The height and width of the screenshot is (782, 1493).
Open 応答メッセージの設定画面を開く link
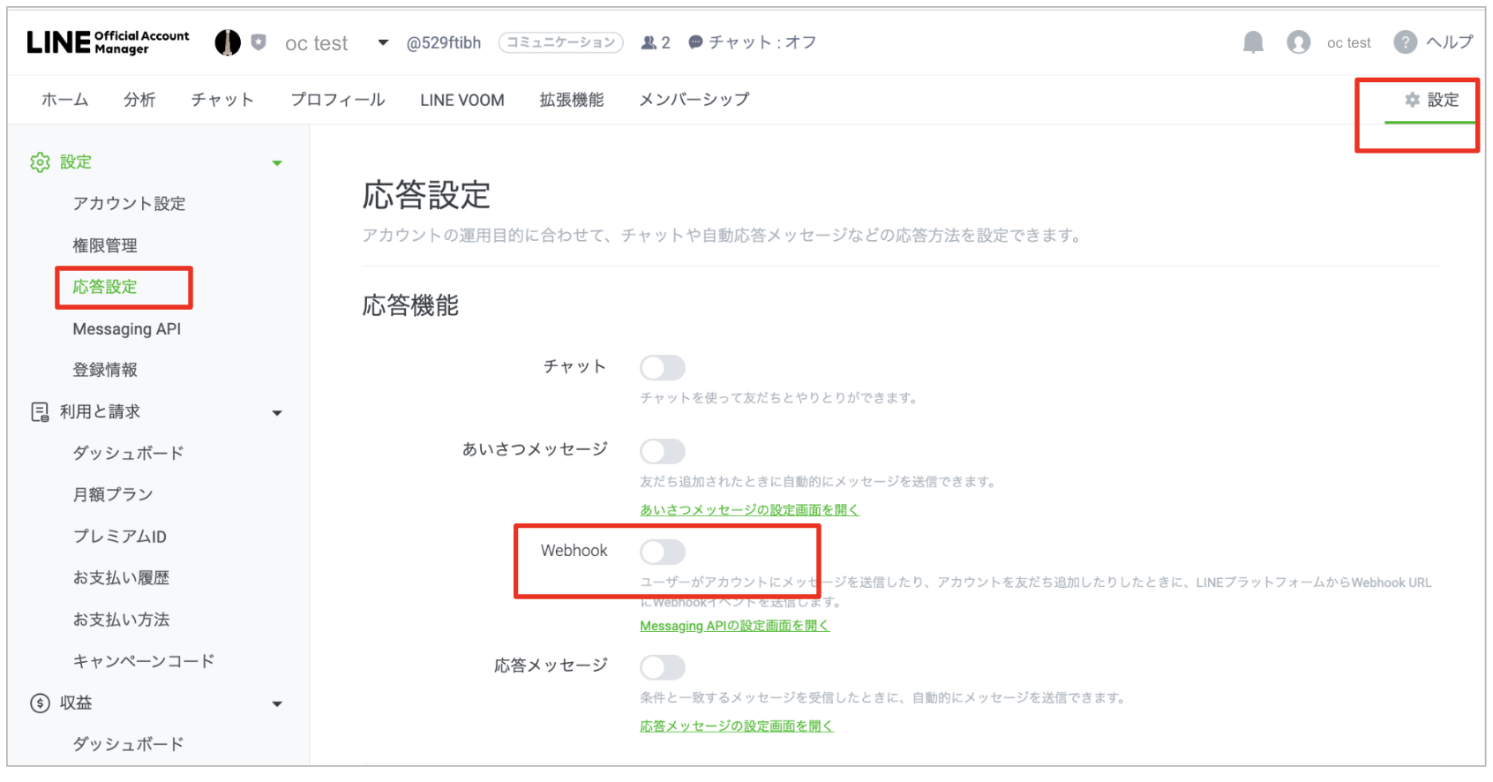[x=737, y=726]
